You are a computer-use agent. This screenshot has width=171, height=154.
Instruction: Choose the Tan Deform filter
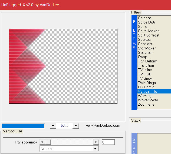pos(147,61)
